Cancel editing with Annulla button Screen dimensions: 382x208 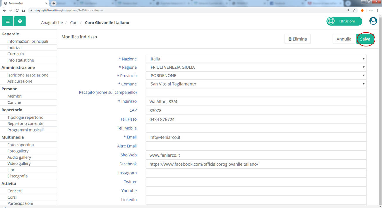tap(344, 39)
